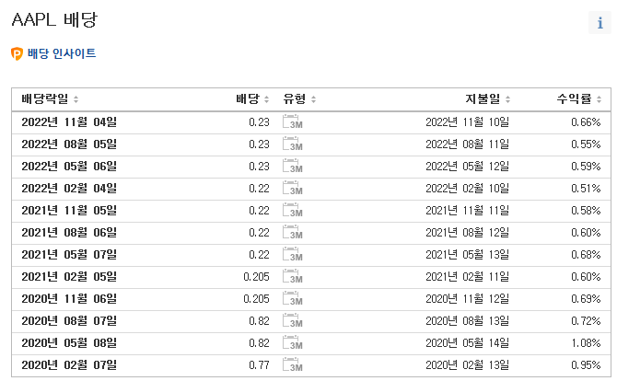Click the AAPL 배당 heading
The image size is (617, 381).
(x=54, y=19)
